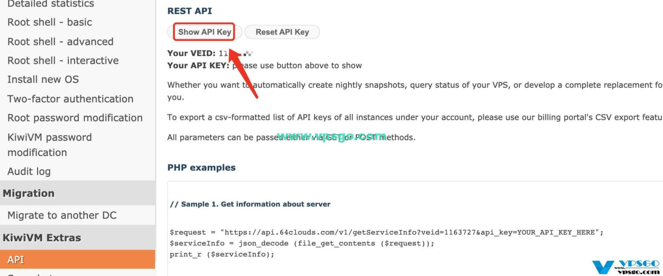Open Root shell - interactive page
Image resolution: width=663 pixels, height=276 pixels.
(x=63, y=61)
